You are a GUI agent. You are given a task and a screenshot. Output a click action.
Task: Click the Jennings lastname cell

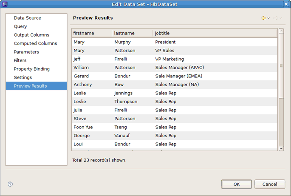coord(124,93)
